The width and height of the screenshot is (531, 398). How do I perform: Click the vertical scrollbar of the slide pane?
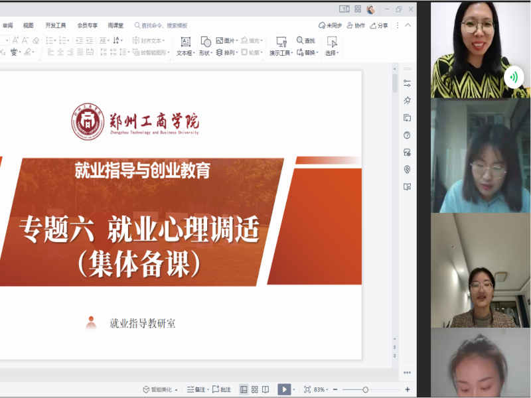(x=394, y=84)
